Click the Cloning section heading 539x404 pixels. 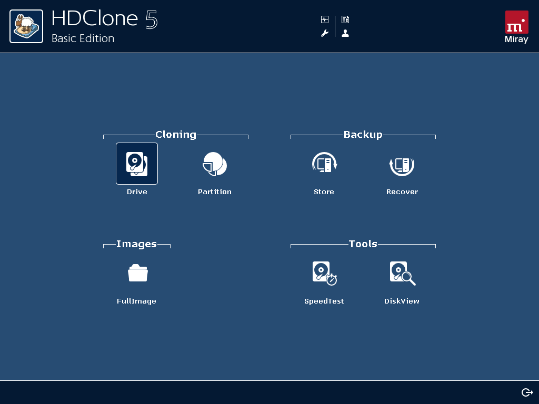(x=176, y=134)
